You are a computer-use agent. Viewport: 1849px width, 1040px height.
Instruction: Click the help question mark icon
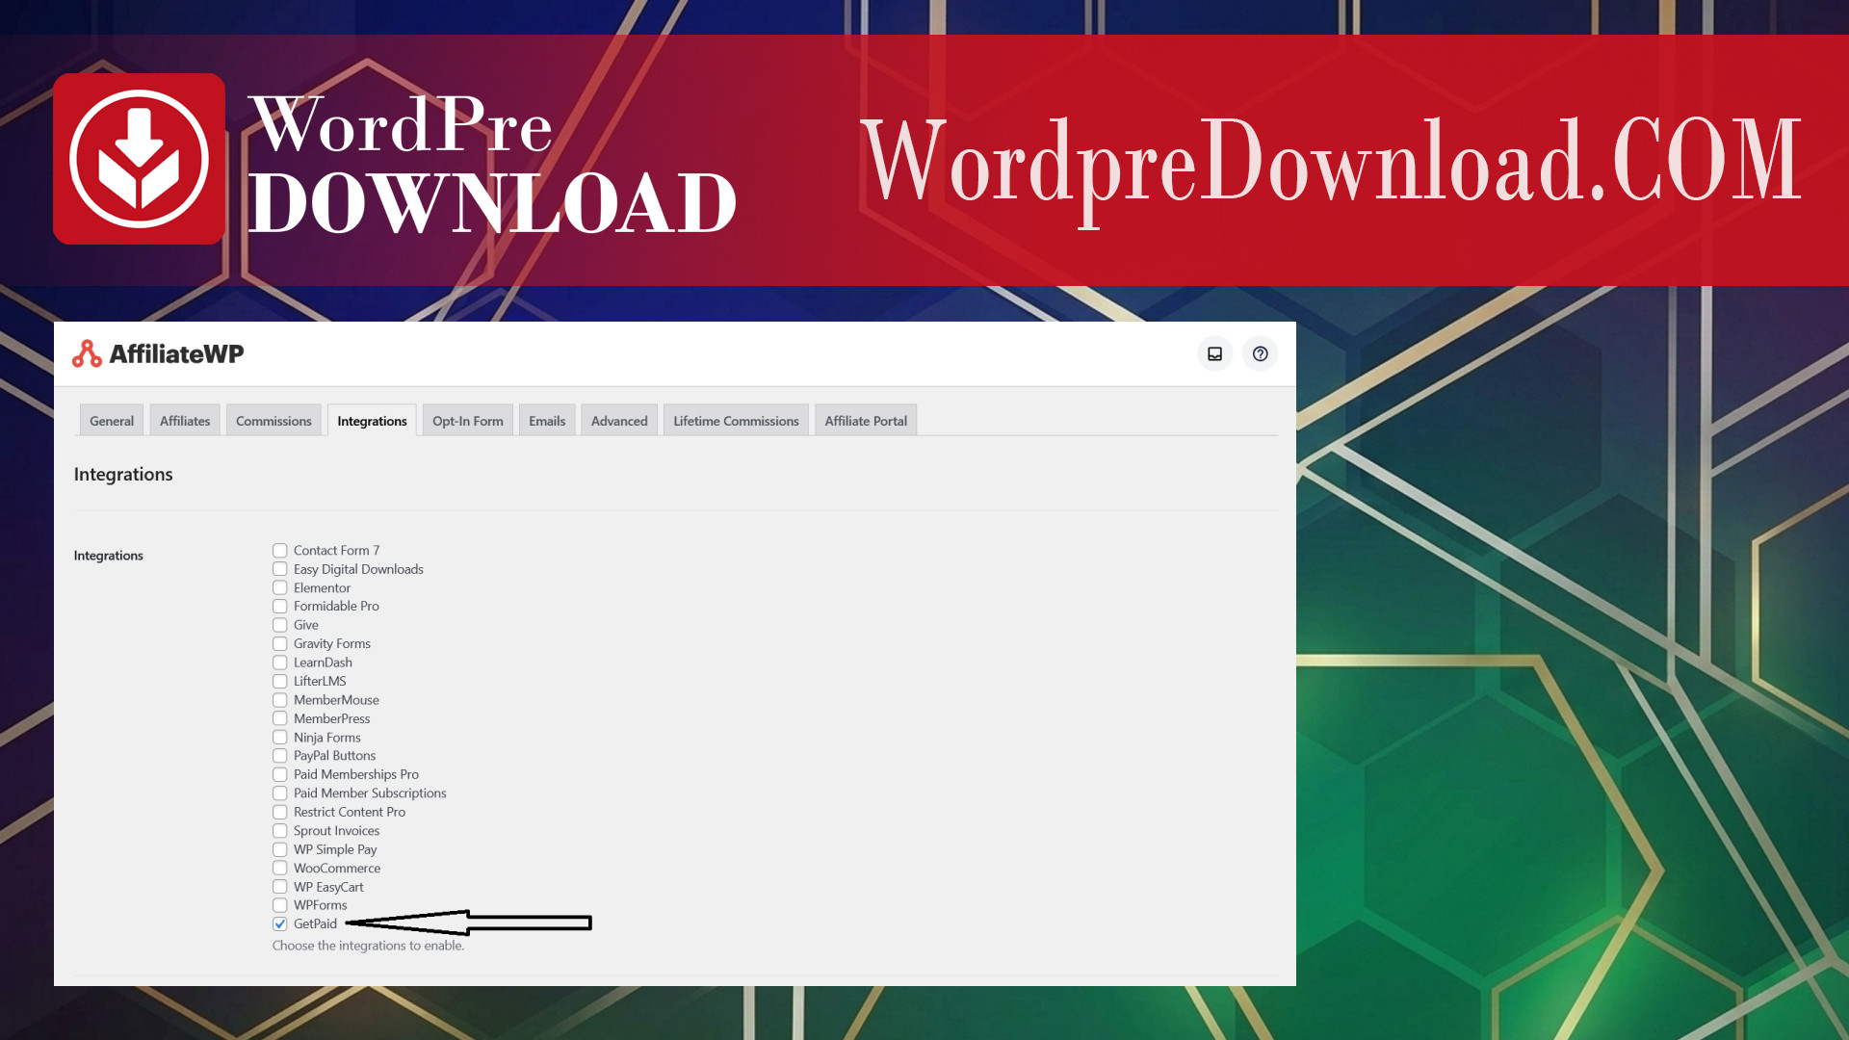coord(1260,353)
